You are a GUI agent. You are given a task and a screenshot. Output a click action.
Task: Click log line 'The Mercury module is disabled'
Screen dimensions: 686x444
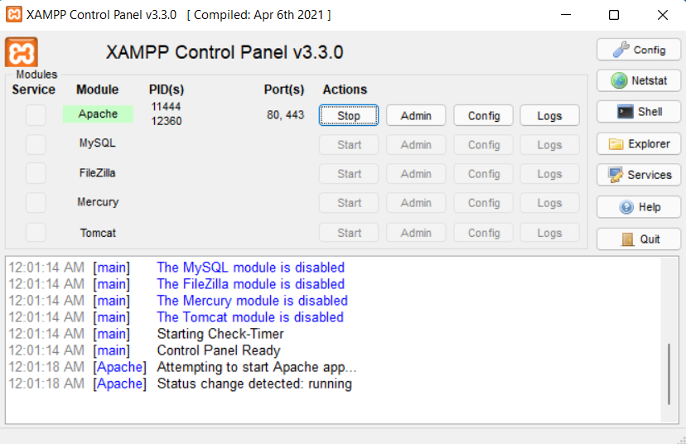click(x=253, y=301)
